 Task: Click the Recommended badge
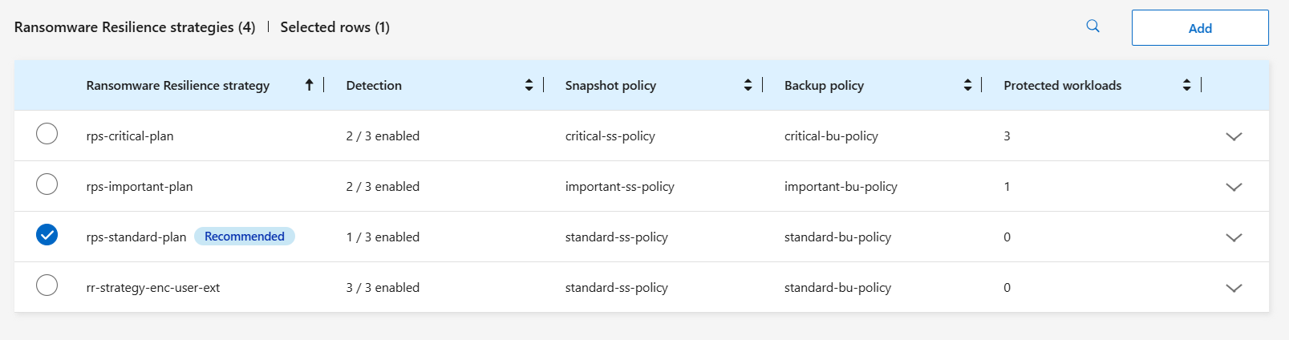[245, 237]
